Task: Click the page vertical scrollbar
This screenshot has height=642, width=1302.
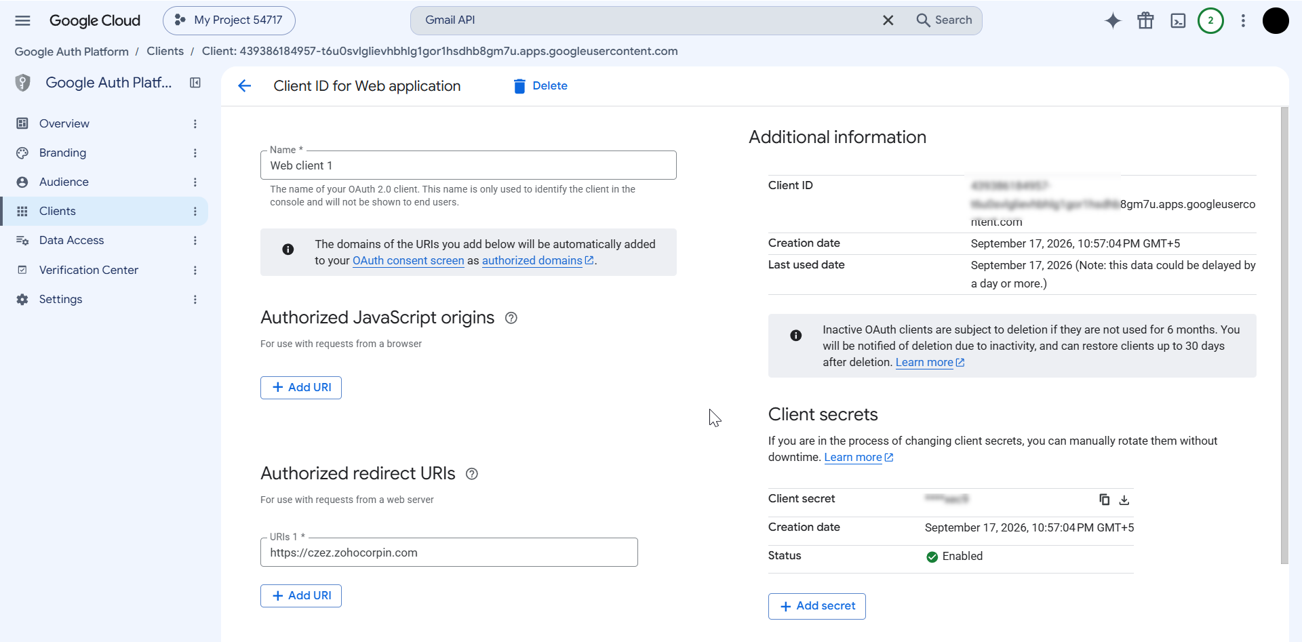Action: pos(1284,336)
